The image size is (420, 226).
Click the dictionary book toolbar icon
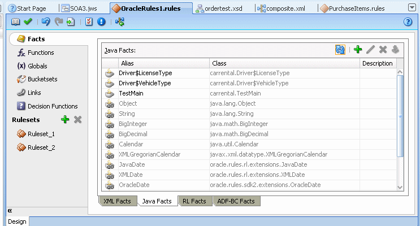[x=15, y=21]
